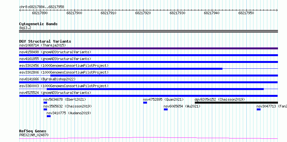Click the small nsv3047713 blue marker
The width and height of the screenshot is (287, 142).
(x=259, y=109)
